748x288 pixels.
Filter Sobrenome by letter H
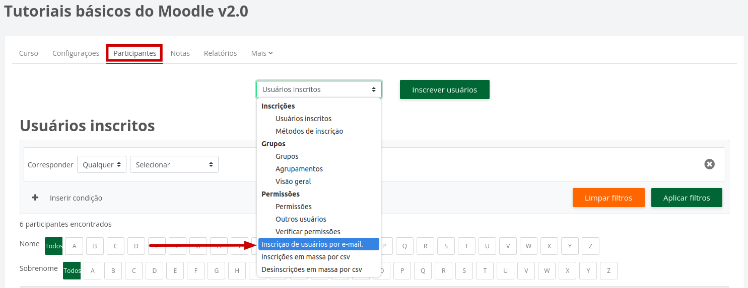(237, 270)
